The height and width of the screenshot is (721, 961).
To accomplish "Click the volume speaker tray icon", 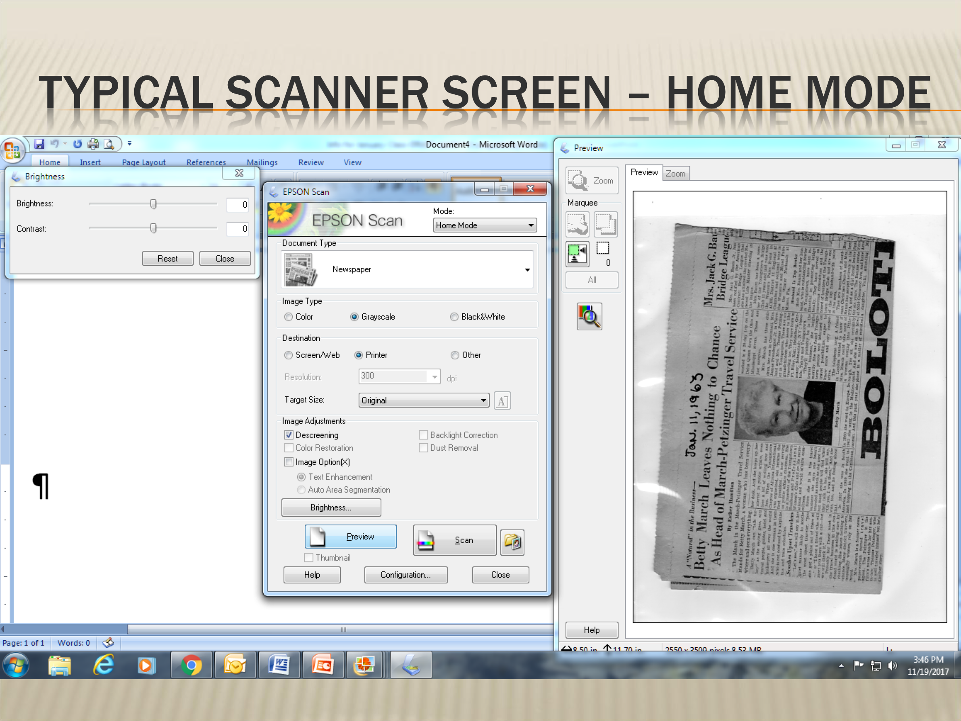I will (x=892, y=666).
